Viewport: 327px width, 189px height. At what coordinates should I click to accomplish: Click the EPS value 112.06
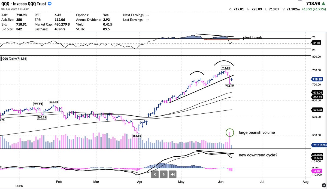(x=60, y=20)
